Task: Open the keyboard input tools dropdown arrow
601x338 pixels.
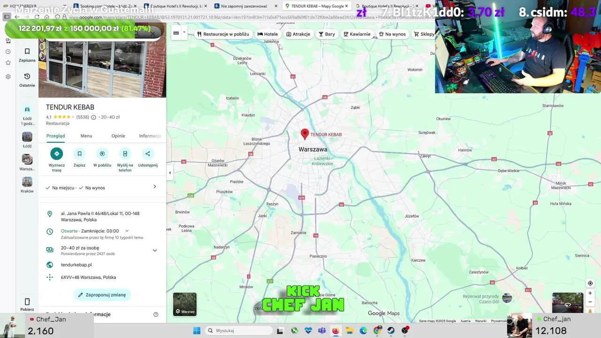Action: [x=184, y=33]
